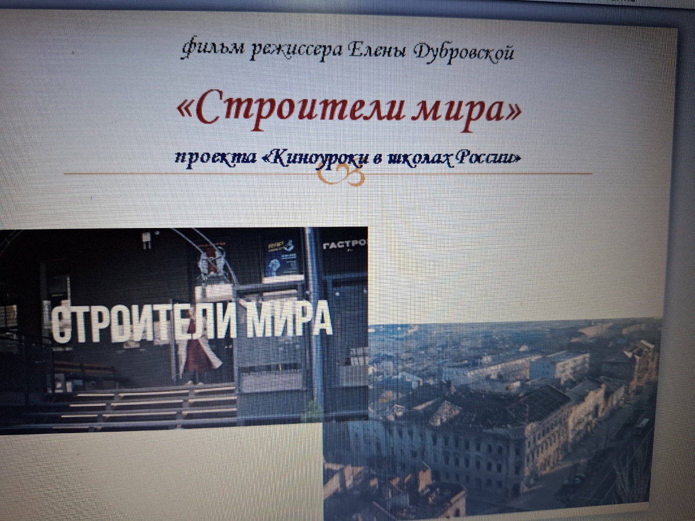Select the blue "проекта «Киноуроки в школах России»" subtitle
Image resolution: width=695 pixels, height=521 pixels.
coord(348,157)
